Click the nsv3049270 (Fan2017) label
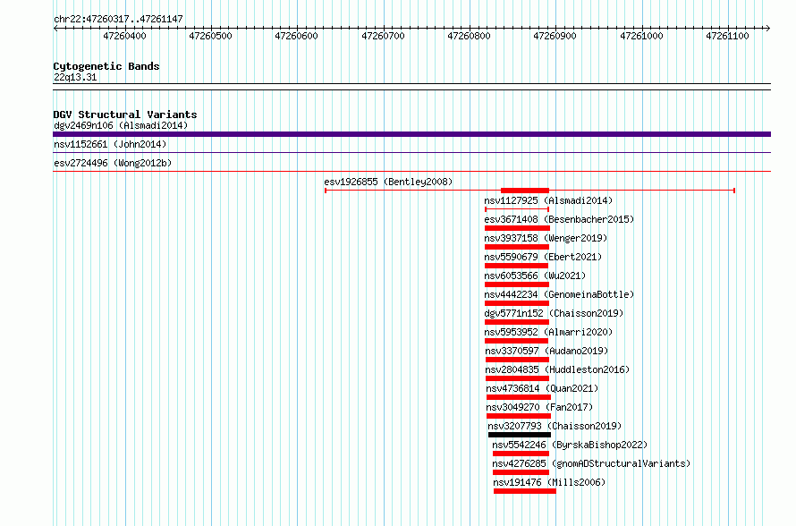The width and height of the screenshot is (796, 526). (x=539, y=407)
